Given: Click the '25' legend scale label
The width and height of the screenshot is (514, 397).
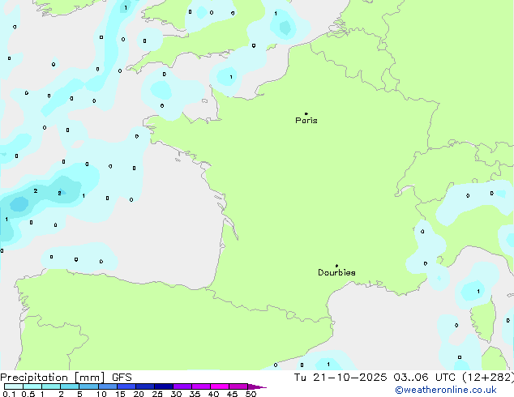Looking at the screenshot, I should pos(157,394).
